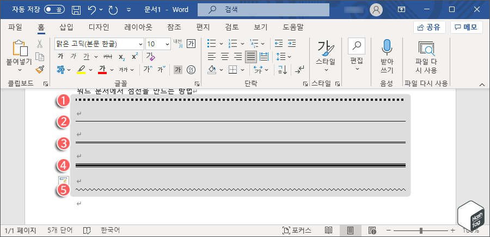Click the yellow text highlight color button
This screenshot has width=490, height=237.
coord(81,70)
